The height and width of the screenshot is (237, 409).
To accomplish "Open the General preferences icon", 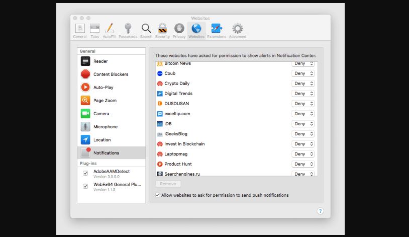I will (80, 28).
